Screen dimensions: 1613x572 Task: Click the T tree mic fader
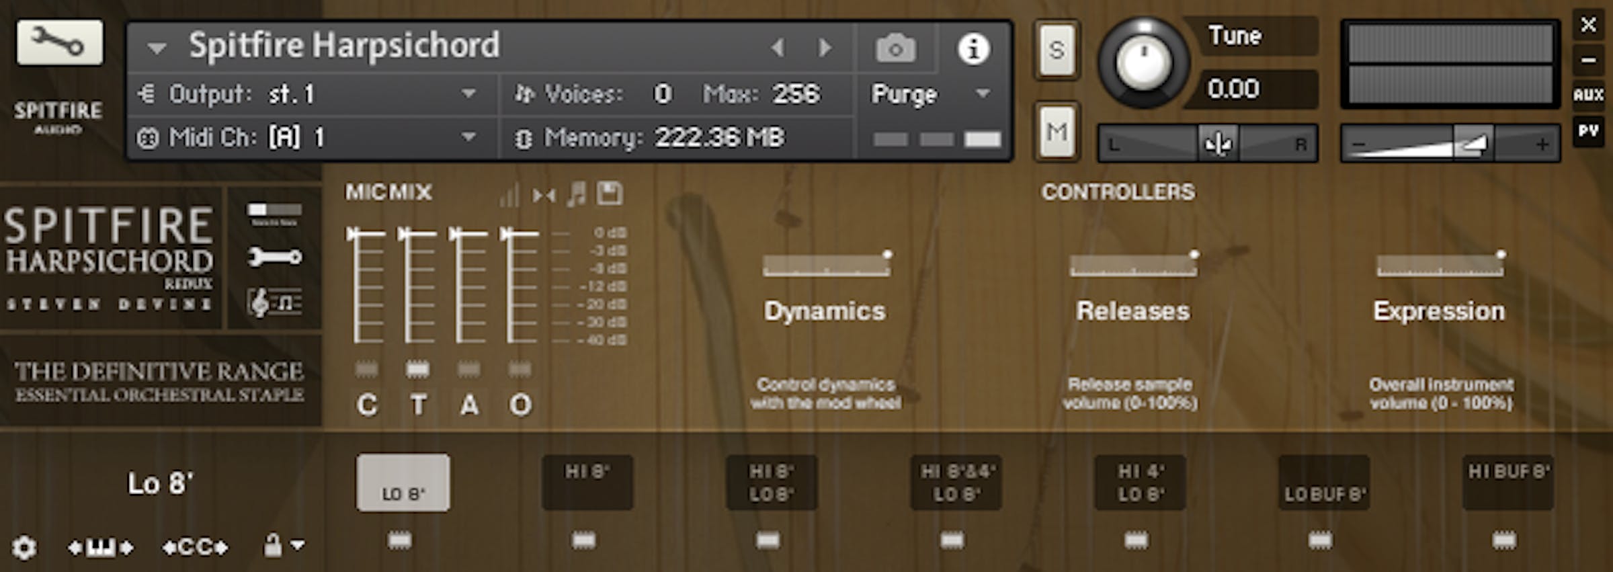tap(417, 286)
